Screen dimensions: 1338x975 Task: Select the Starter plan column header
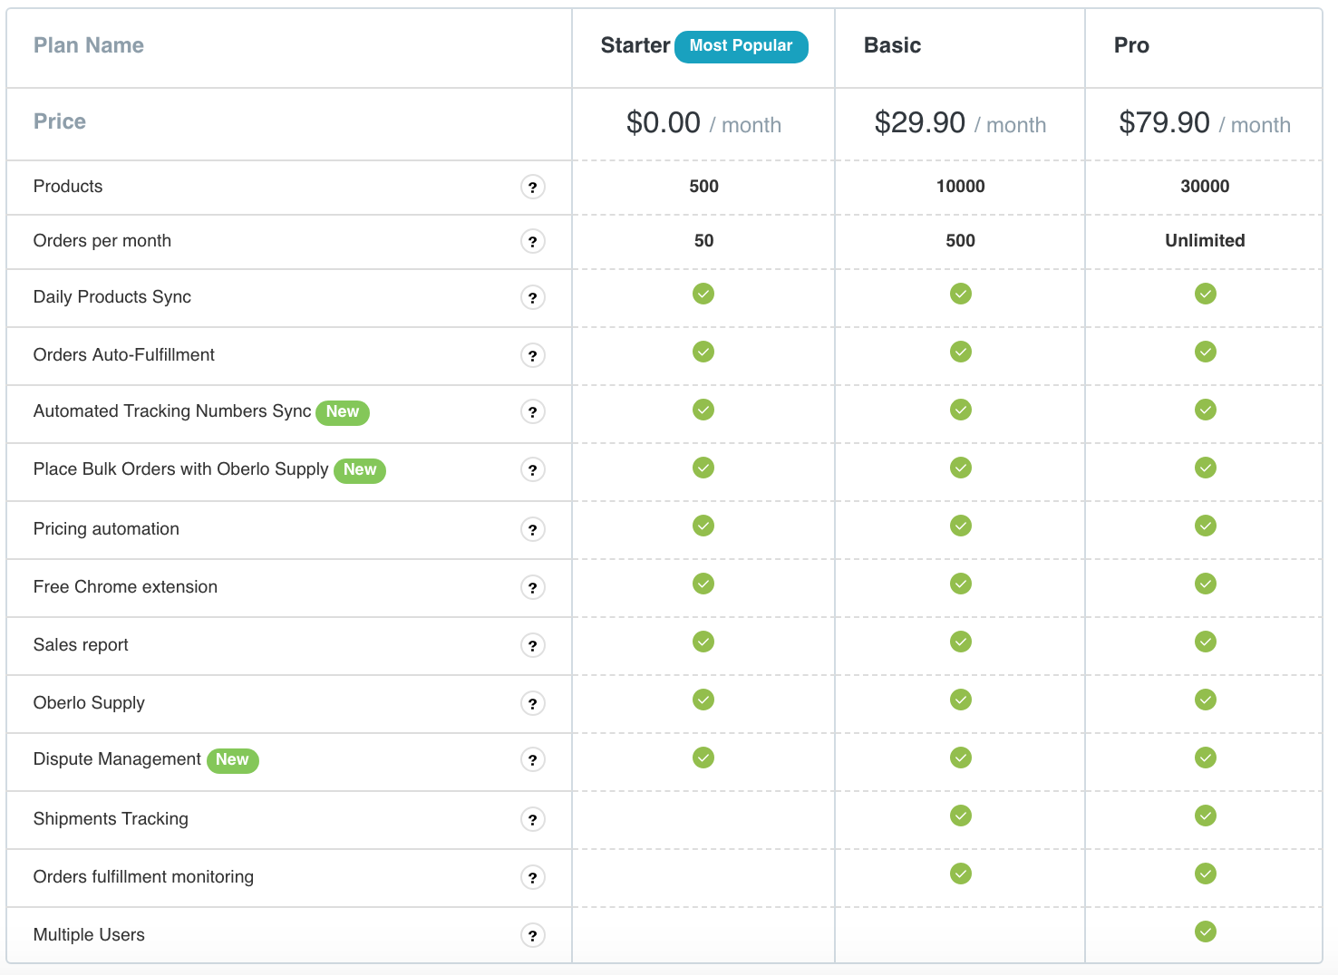[x=635, y=45]
